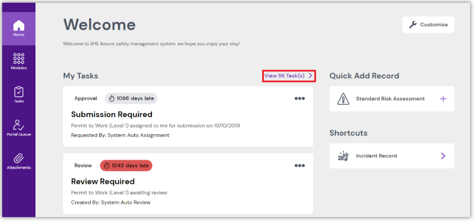The image size is (474, 222).
Task: Click the Home icon in sidebar
Action: tap(19, 26)
